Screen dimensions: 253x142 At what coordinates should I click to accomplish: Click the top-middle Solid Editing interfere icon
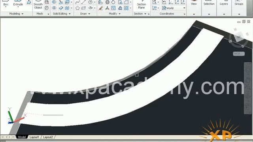(61, 2)
